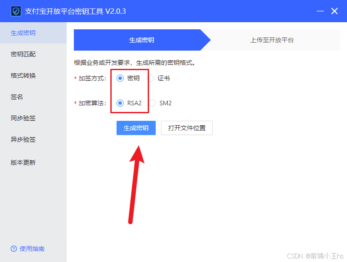The image size is (347, 262).
Task: Close the key tool window
Action: 335,11
